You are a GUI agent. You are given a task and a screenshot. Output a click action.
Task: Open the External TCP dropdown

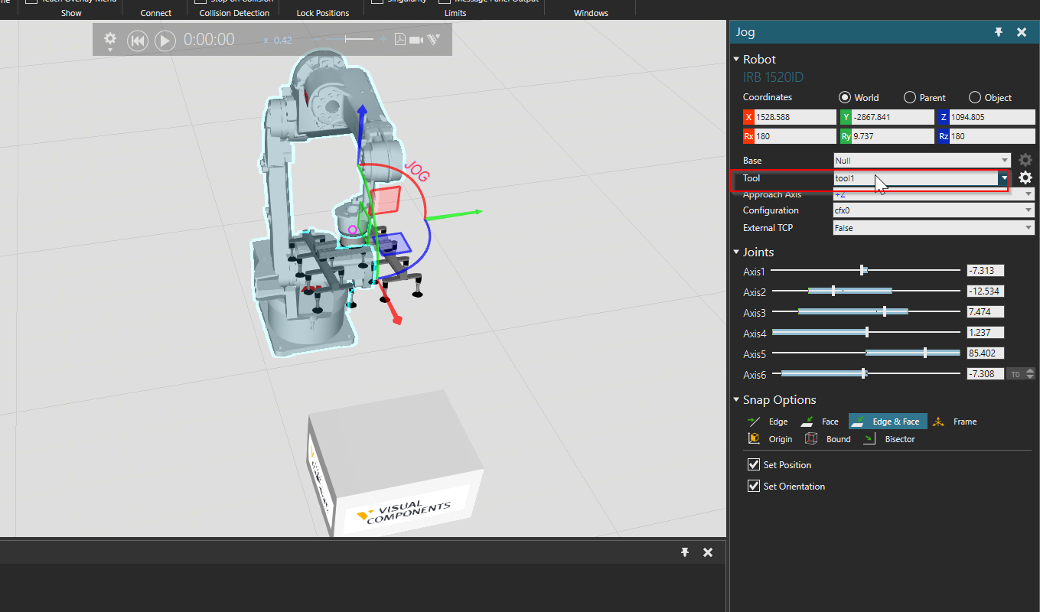click(x=934, y=228)
